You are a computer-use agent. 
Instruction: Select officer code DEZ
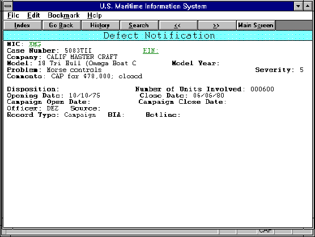[x=53, y=108]
